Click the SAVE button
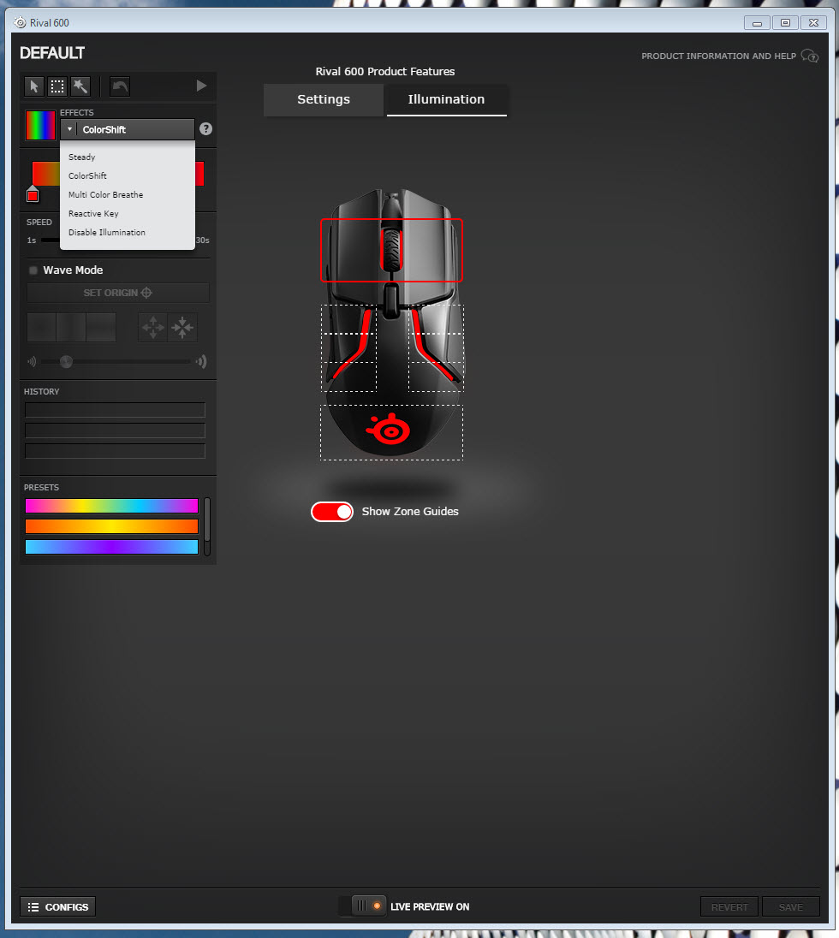839x938 pixels. (790, 907)
